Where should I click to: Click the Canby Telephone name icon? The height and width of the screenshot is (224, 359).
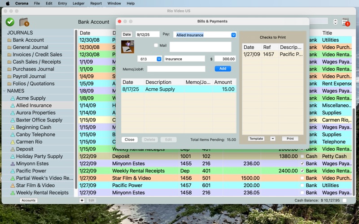click(x=13, y=135)
